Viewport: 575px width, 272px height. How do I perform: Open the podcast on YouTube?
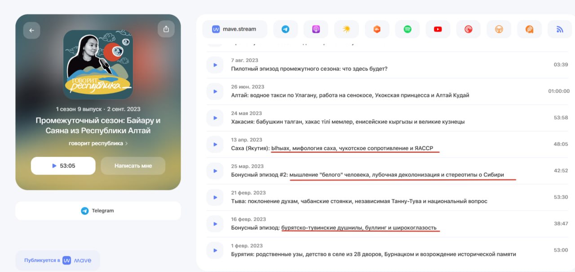(x=438, y=28)
